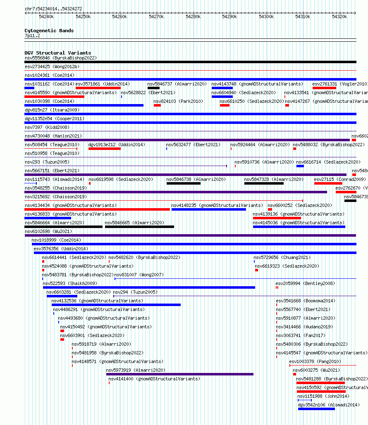Image resolution: width=368 pixels, height=425 pixels.
Task: Open variant esv2734425 (Wong2012b)
Action: (x=52, y=66)
